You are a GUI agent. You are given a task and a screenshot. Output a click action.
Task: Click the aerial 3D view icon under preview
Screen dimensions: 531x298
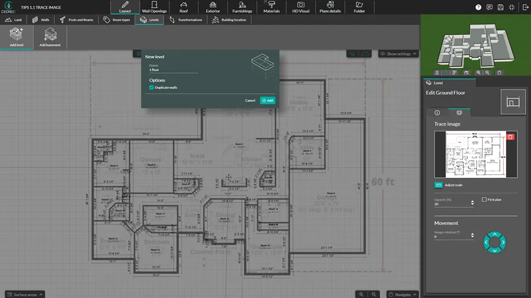[x=446, y=72]
